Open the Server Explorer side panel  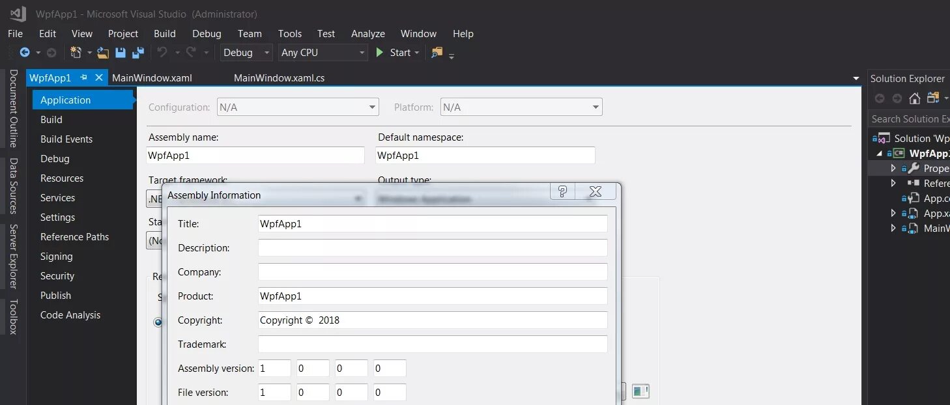[x=13, y=256]
